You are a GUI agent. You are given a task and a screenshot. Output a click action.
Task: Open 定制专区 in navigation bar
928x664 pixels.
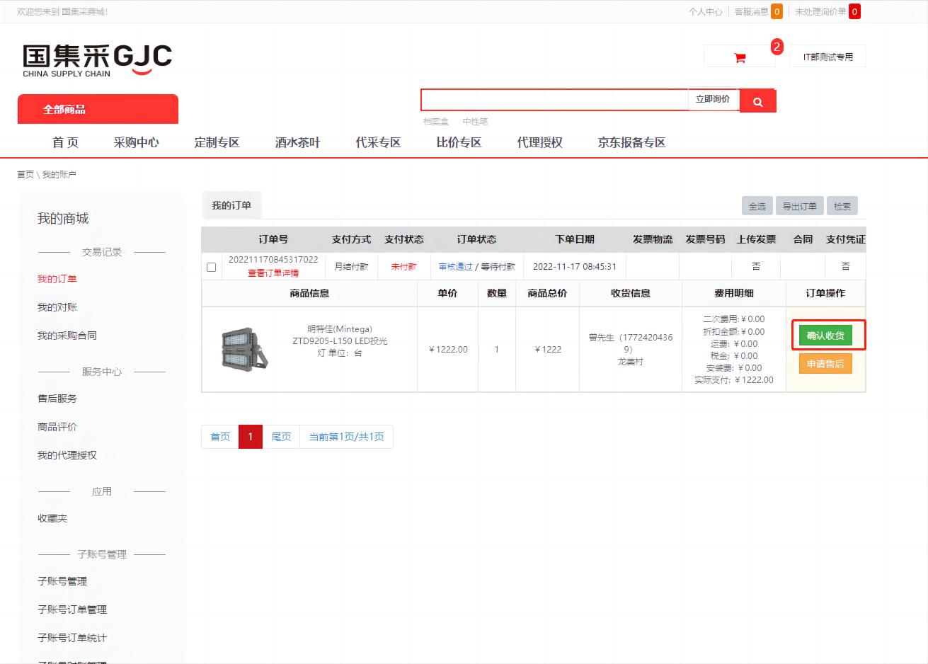point(217,142)
